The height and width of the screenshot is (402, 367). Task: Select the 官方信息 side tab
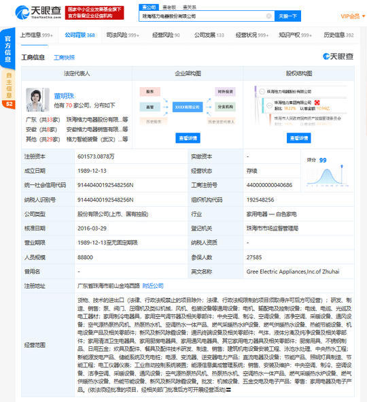pos(8,49)
